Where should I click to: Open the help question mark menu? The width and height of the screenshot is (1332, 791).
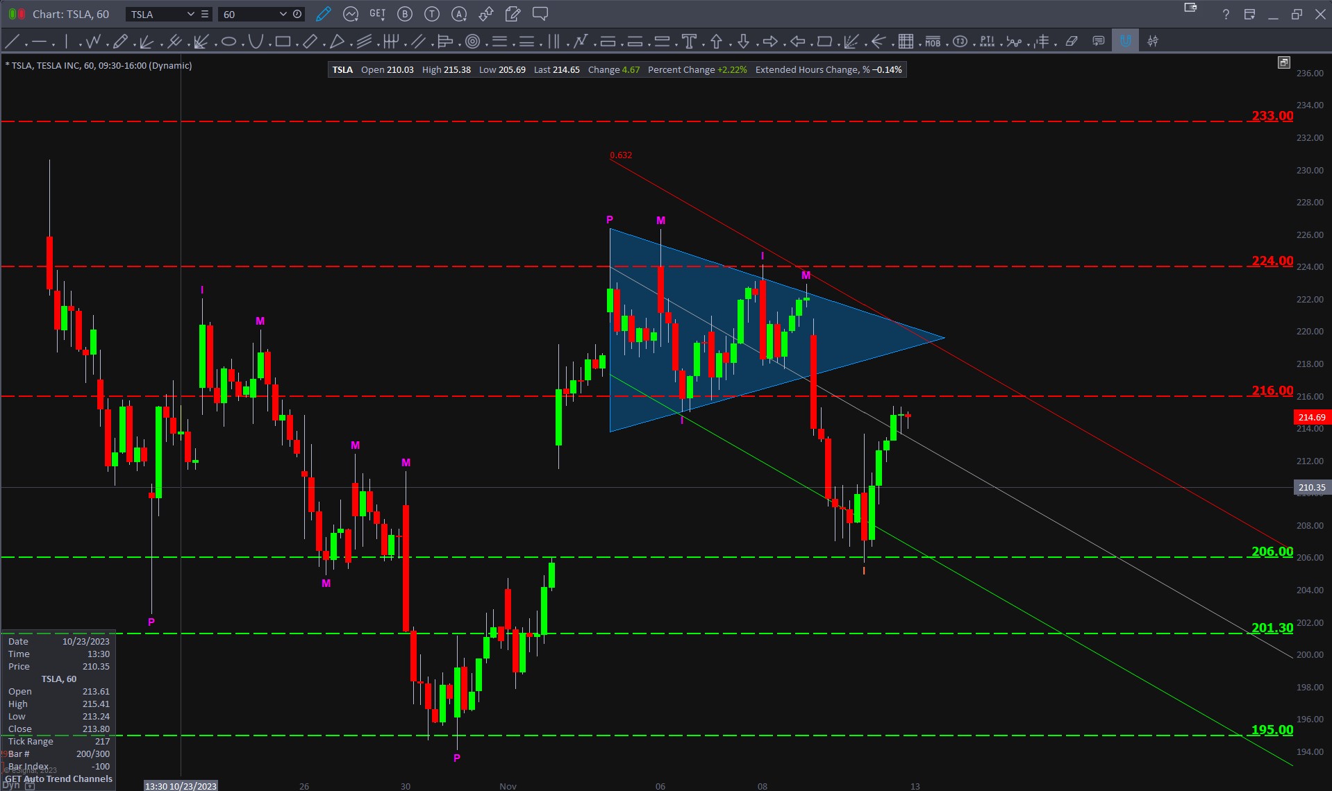click(1226, 15)
